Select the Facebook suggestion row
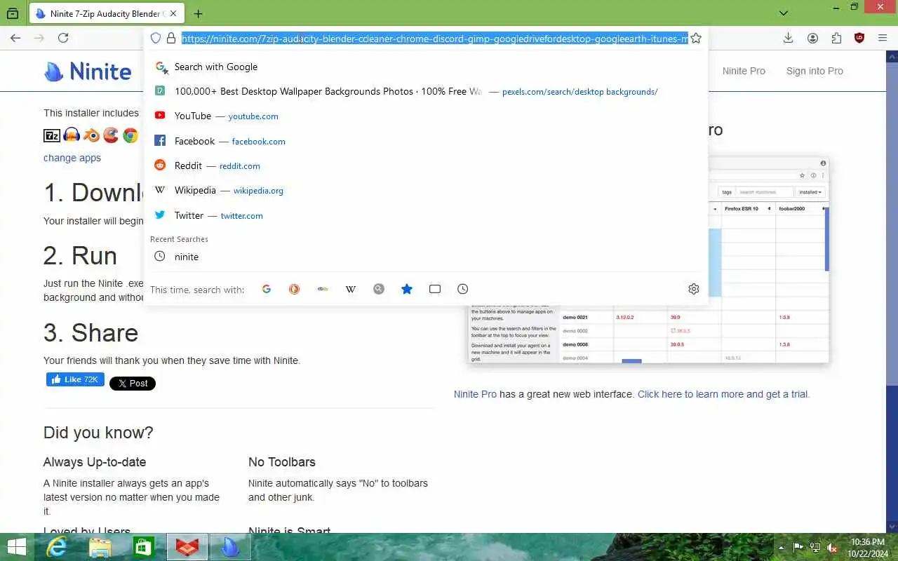 pyautogui.click(x=426, y=141)
